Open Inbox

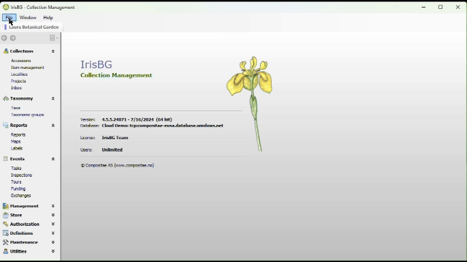click(16, 88)
